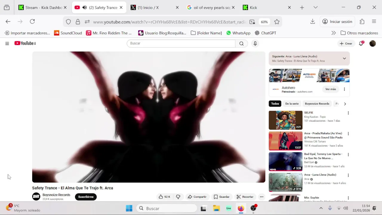List all tabs dropdown arrow
382x215 pixels.
click(315, 7)
